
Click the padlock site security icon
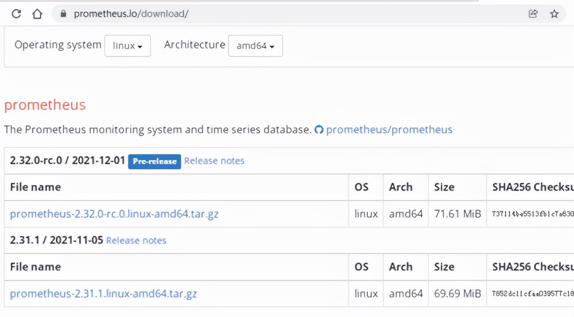pyautogui.click(x=63, y=14)
